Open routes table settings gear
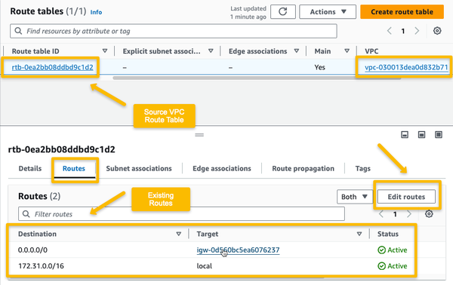This screenshot has width=453, height=285. (429, 214)
